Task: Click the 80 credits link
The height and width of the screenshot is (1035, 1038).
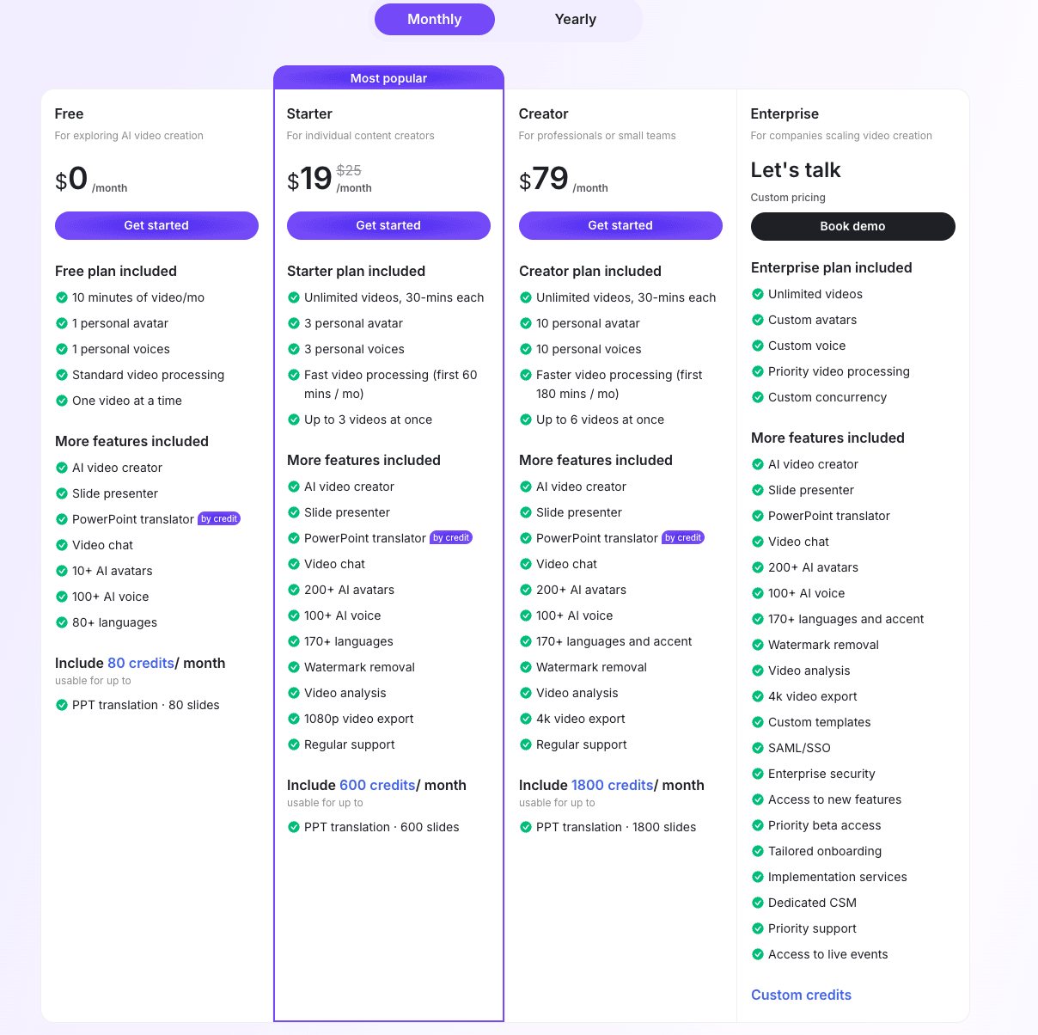Action: click(141, 663)
